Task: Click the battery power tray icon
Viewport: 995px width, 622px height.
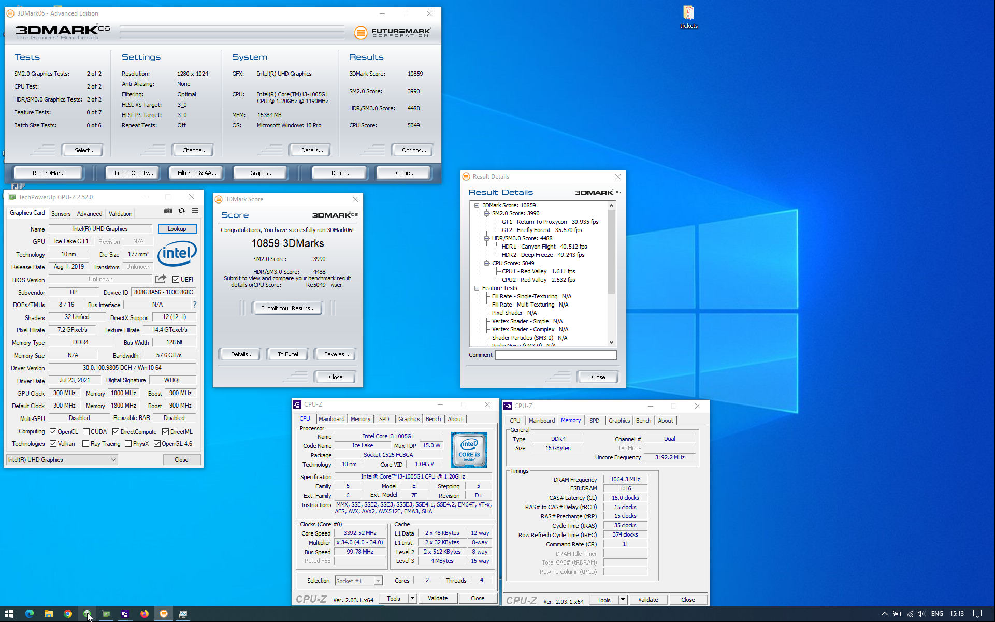Action: tap(897, 614)
